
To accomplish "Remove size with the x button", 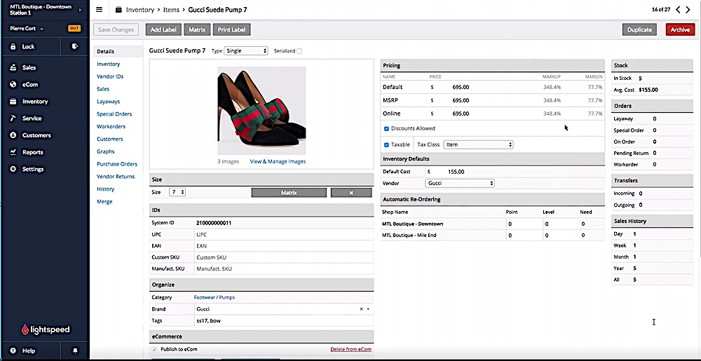I will (351, 193).
